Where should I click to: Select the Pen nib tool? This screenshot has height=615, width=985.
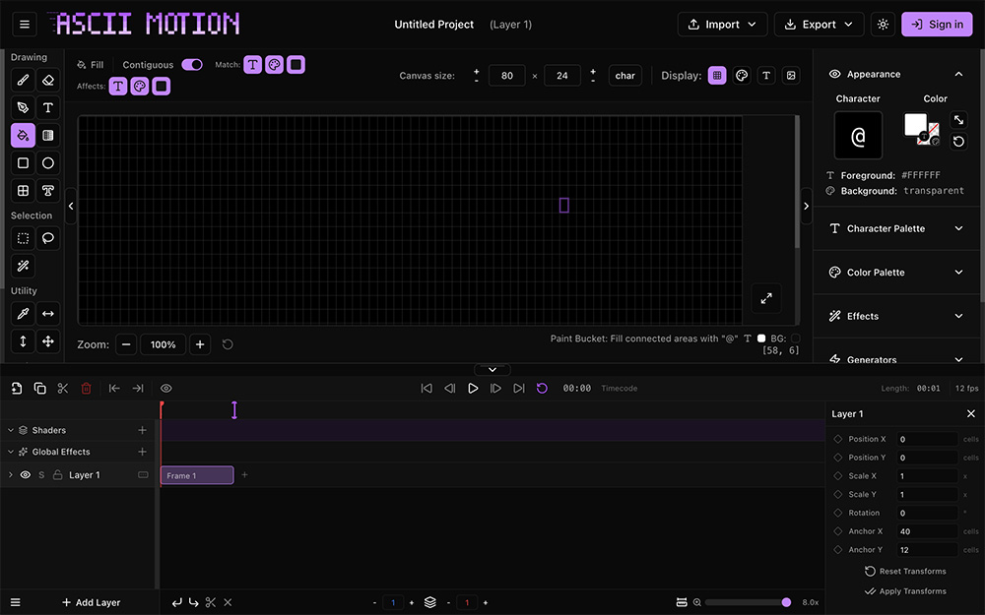point(23,108)
